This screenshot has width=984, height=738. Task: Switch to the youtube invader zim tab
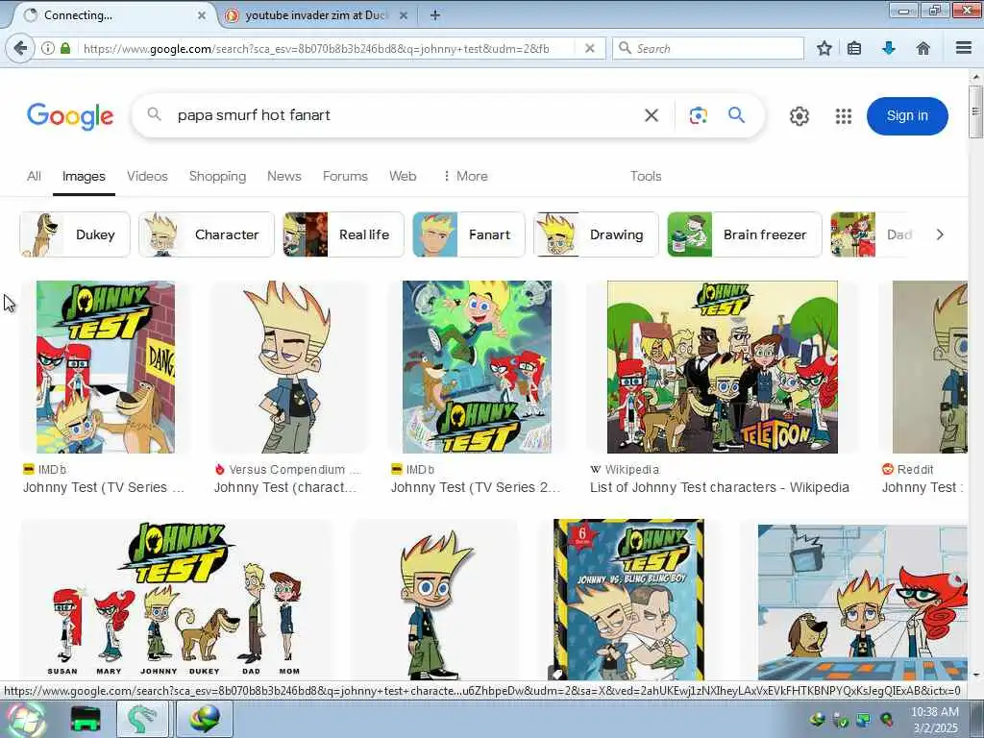(x=314, y=15)
